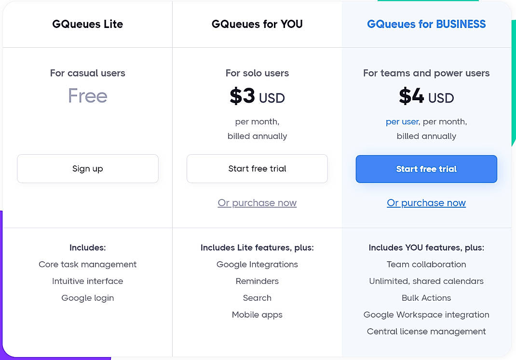This screenshot has height=360, width=516.
Task: Open the purchase now link under BUSINESS plan
Action: pos(426,202)
